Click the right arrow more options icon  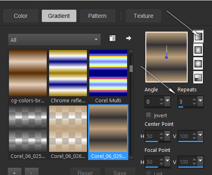pos(129,38)
